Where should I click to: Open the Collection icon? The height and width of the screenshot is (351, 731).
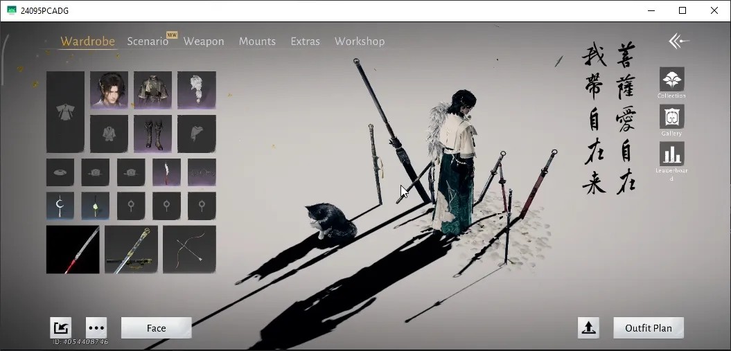coord(672,80)
